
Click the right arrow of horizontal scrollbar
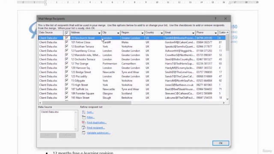pyautogui.click(x=223, y=103)
